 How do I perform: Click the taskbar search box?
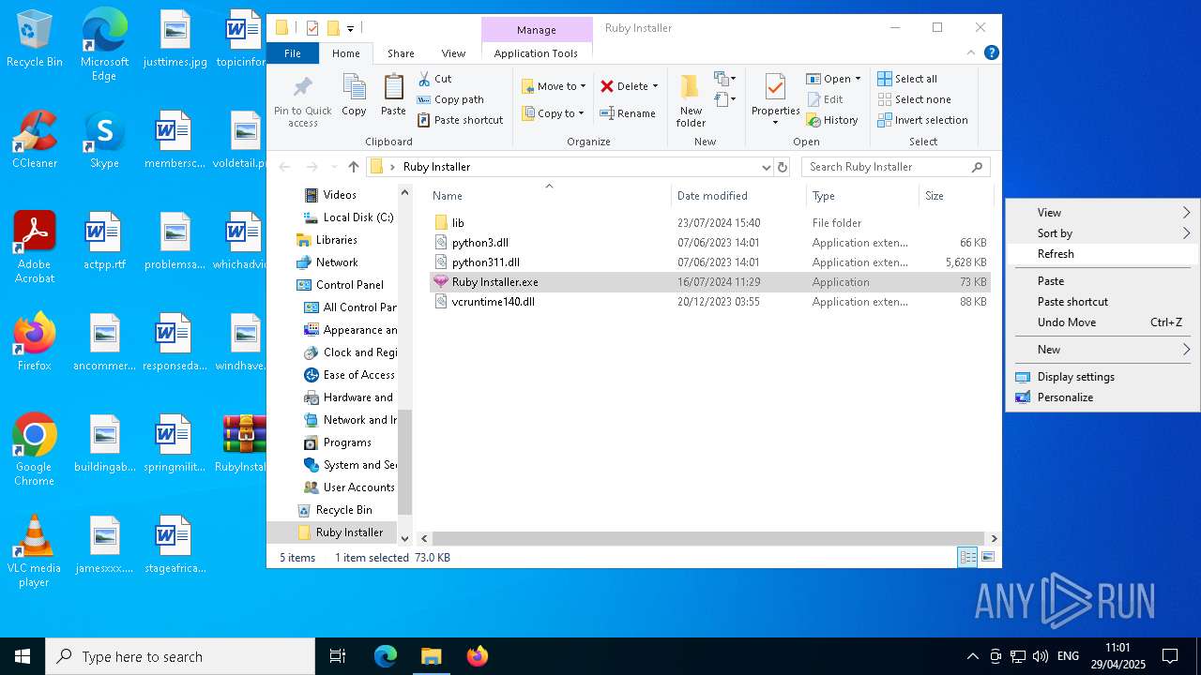tap(180, 656)
